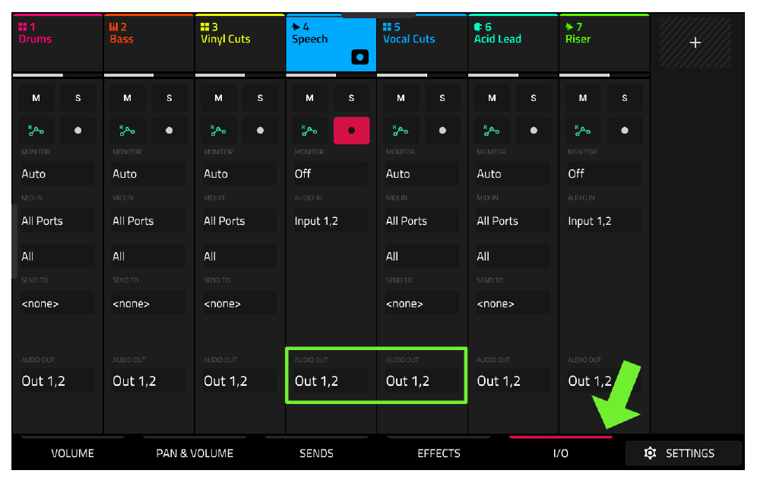Viewport: 757px width, 483px height.
Task: Arm record on Vinyl Cuts track
Action: [x=260, y=131]
